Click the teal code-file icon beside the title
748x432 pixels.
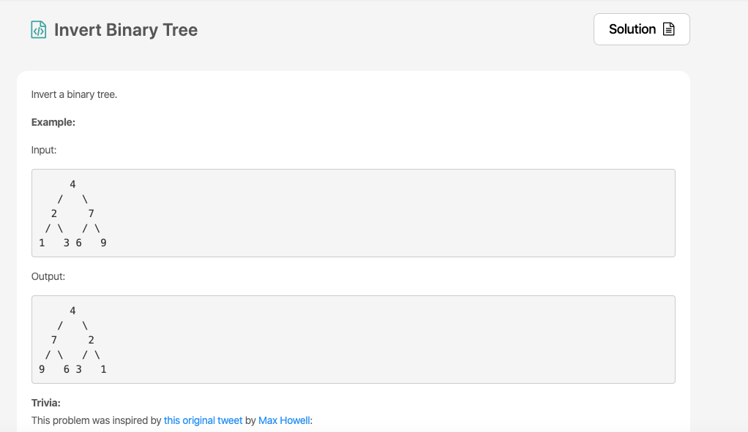tap(38, 29)
